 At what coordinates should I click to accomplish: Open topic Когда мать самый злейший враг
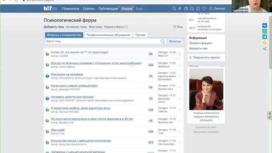tap(74, 85)
